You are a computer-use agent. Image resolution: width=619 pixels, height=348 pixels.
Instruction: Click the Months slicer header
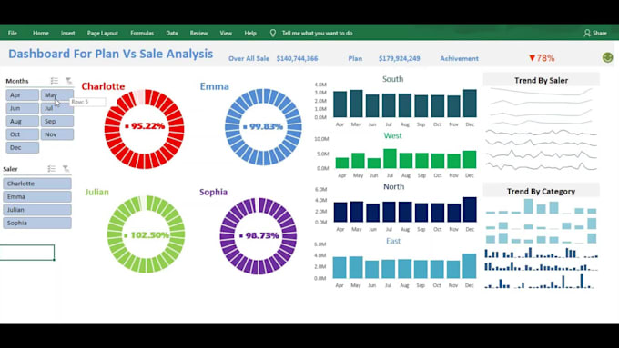click(x=17, y=81)
